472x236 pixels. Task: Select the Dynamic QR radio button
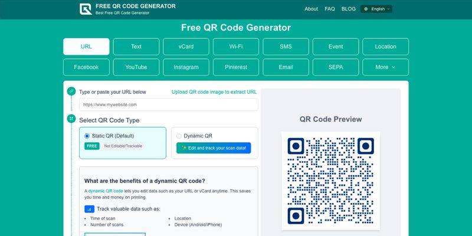[x=179, y=136]
